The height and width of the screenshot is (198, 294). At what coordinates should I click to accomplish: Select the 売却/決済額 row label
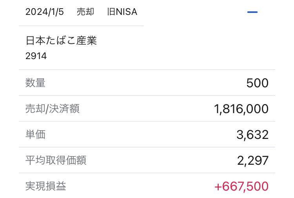[x=53, y=108]
